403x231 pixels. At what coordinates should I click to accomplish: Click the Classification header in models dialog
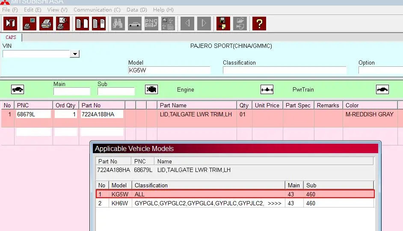(208, 185)
